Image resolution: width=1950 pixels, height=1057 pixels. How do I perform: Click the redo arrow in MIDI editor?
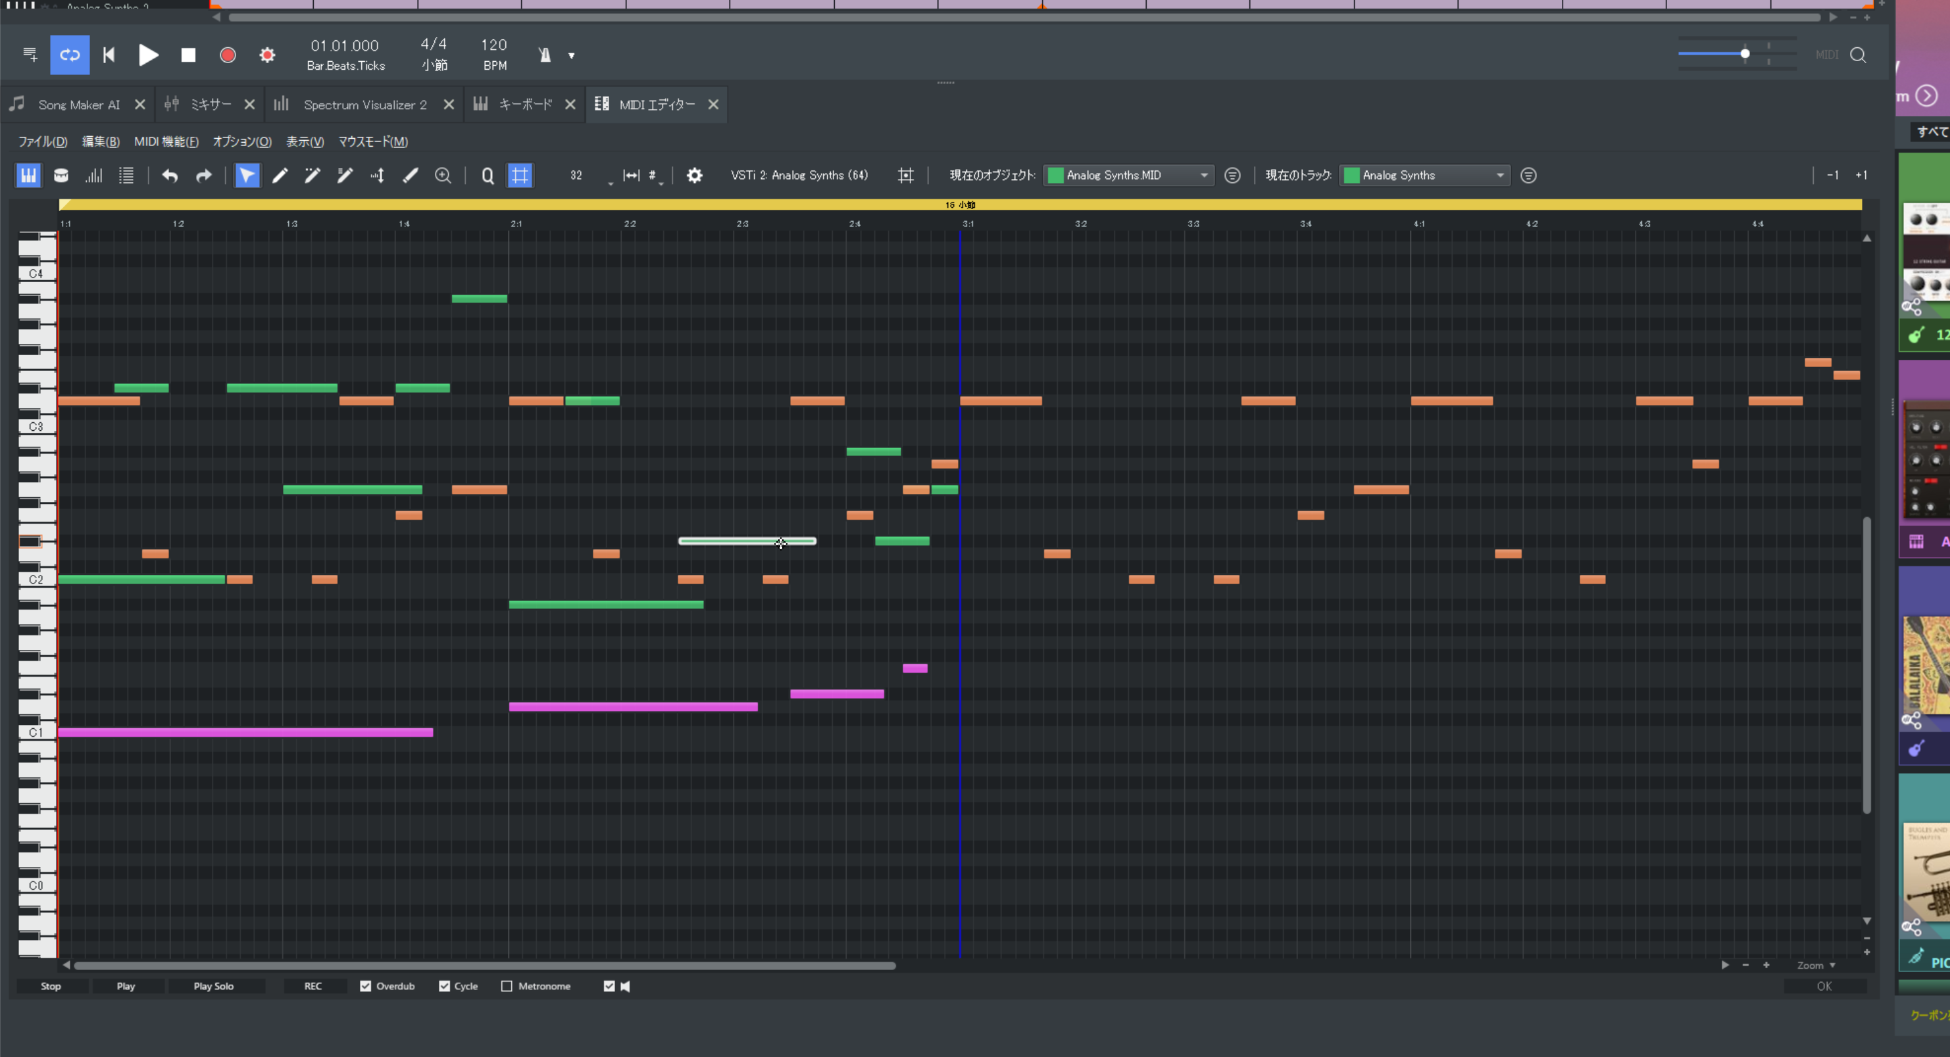[x=204, y=176]
